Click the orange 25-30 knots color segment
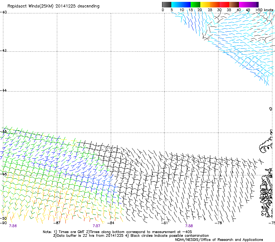275x242 pixels. click(215, 4)
